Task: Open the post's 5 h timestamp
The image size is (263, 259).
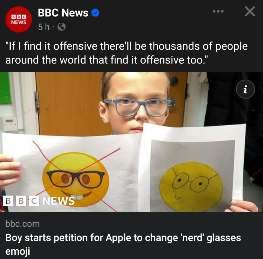Action: (x=44, y=27)
